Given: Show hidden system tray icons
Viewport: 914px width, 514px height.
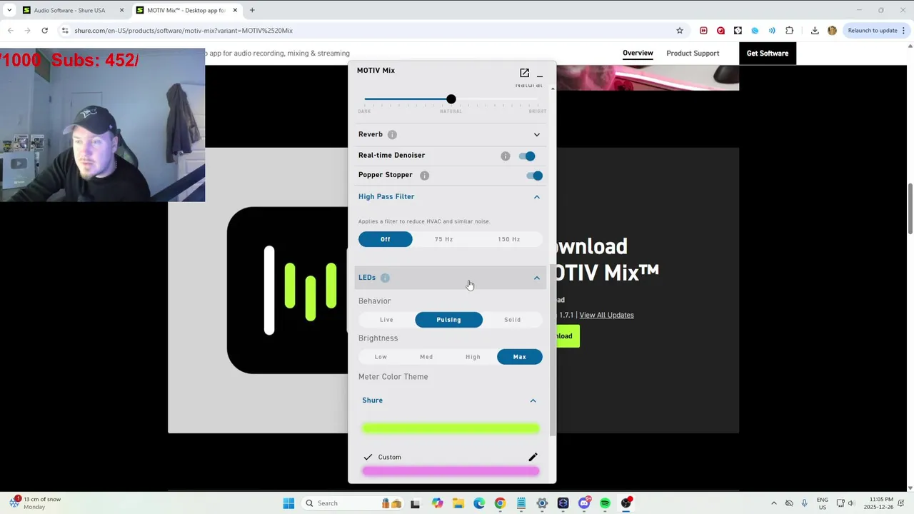Looking at the screenshot, I should (773, 503).
